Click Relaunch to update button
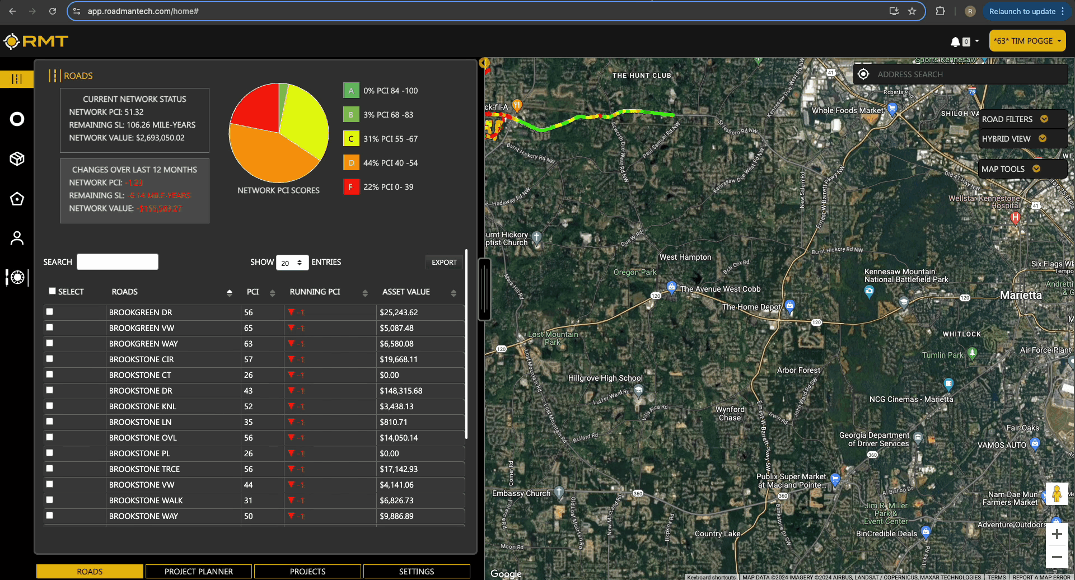Image resolution: width=1075 pixels, height=580 pixels. [x=1022, y=11]
